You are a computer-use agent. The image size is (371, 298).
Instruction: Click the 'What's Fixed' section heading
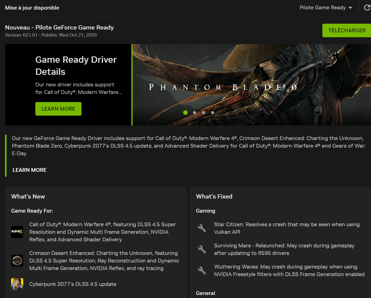[x=214, y=196]
